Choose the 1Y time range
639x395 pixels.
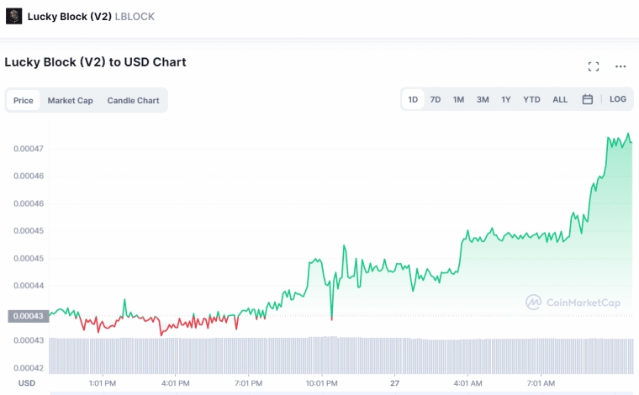pos(506,99)
